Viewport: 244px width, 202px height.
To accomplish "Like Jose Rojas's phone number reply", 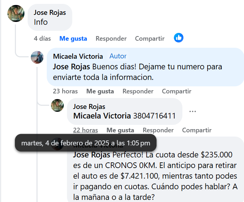I will tap(120, 130).
